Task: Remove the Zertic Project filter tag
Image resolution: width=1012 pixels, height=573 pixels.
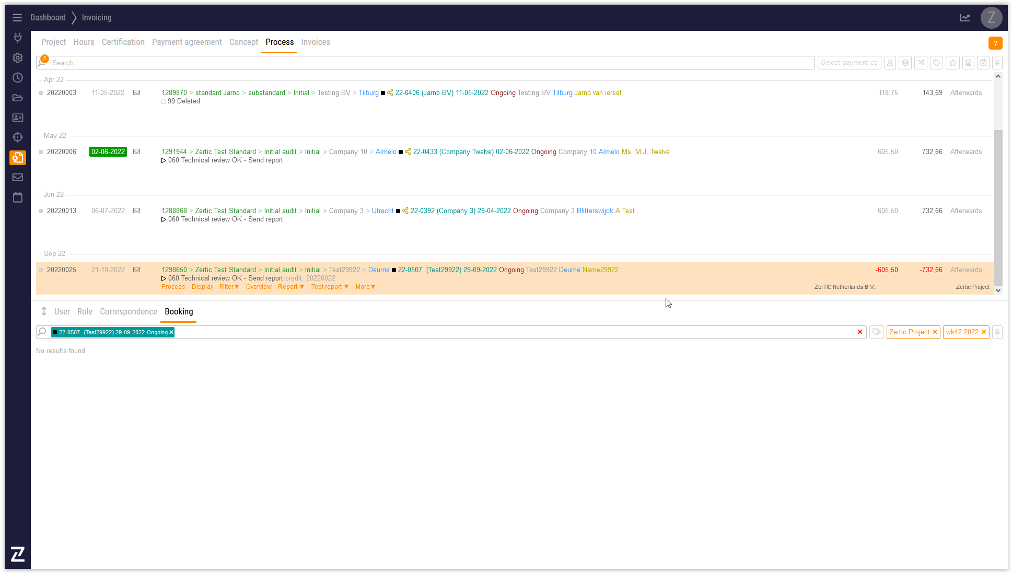Action: 935,332
